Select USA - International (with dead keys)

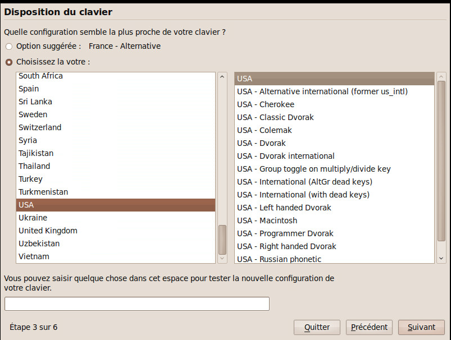[x=303, y=195]
